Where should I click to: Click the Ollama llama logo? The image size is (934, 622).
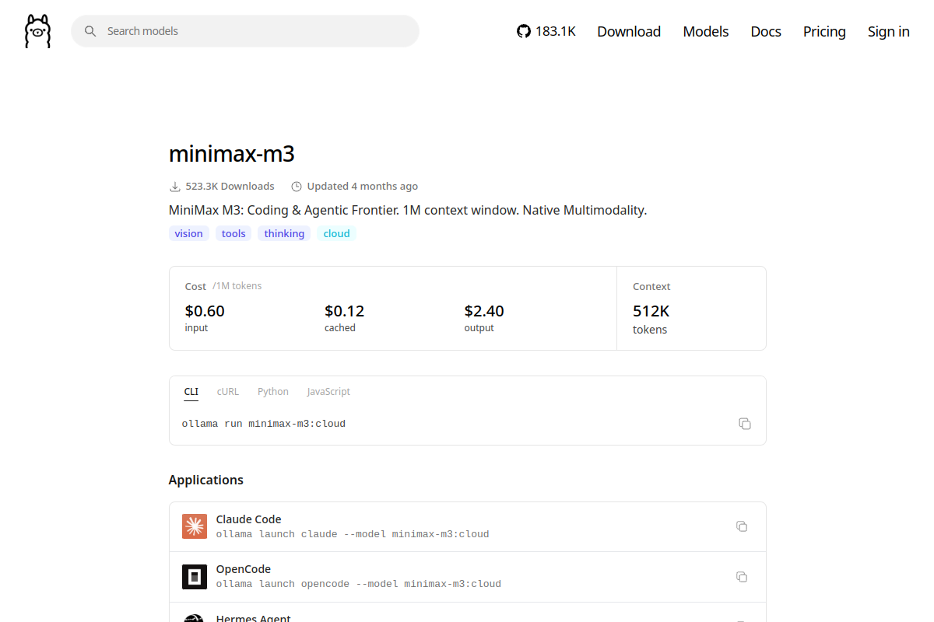pos(37,31)
